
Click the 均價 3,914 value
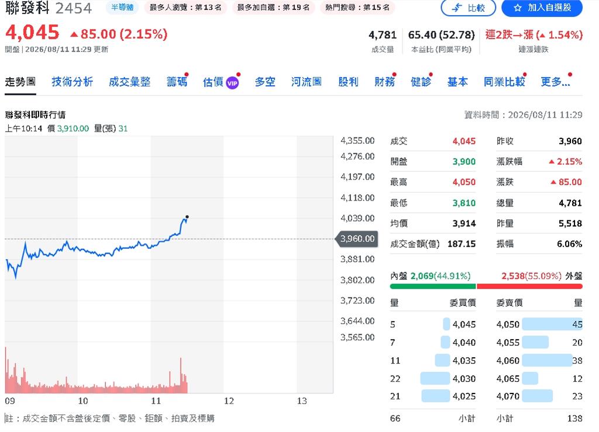coord(464,223)
